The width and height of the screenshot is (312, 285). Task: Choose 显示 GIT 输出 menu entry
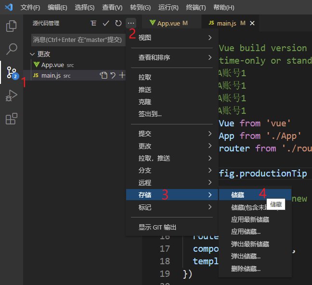point(172,227)
